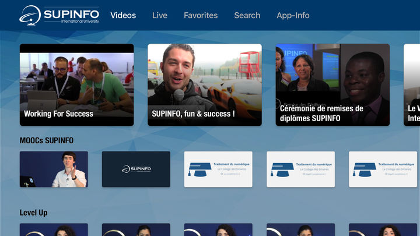Switch to the Live tab
420x236 pixels.
click(160, 15)
